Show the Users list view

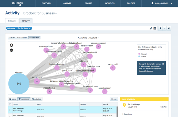tap(13, 99)
